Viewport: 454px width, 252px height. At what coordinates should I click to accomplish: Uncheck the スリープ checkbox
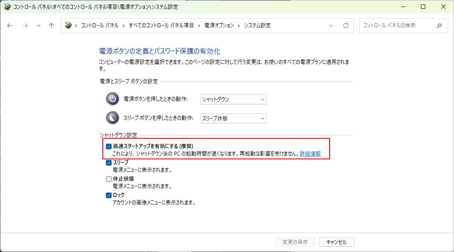click(x=109, y=163)
